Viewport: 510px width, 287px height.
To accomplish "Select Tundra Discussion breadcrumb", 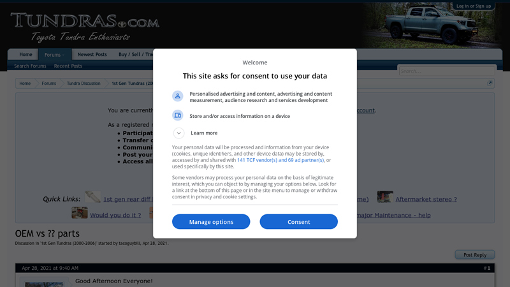I will click(x=84, y=84).
